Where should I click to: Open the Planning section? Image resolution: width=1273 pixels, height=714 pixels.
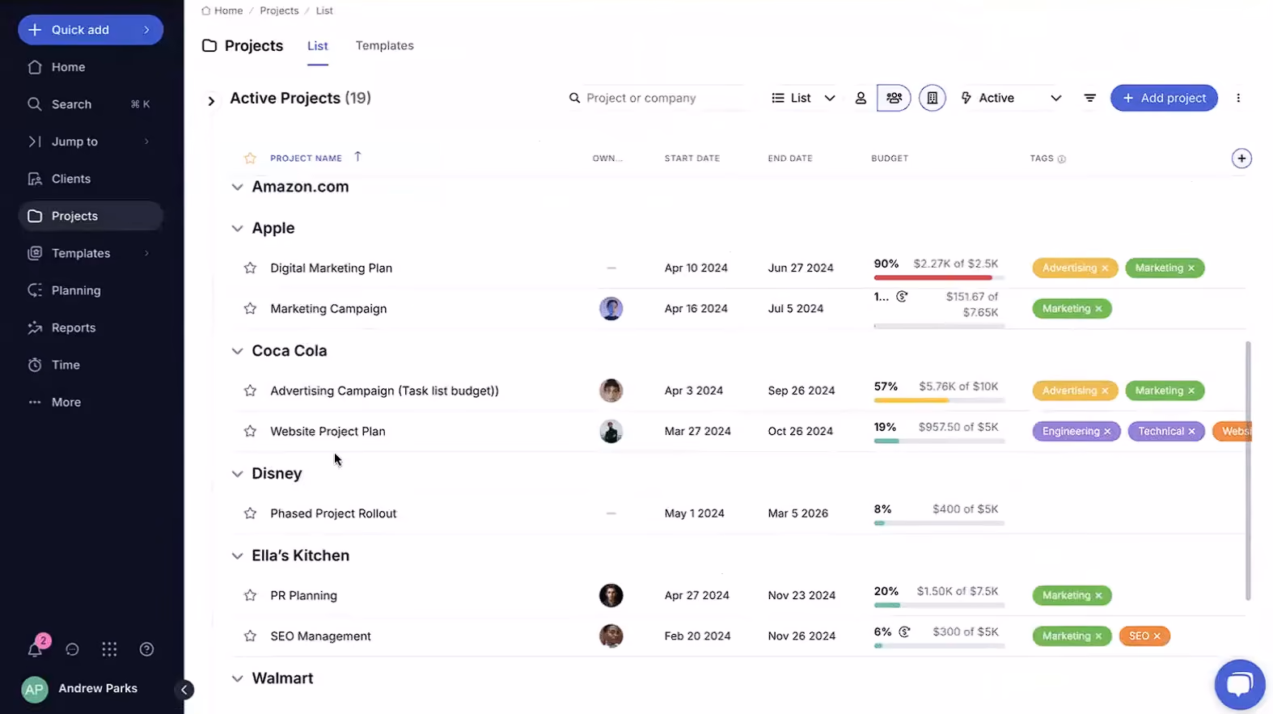[91, 290]
